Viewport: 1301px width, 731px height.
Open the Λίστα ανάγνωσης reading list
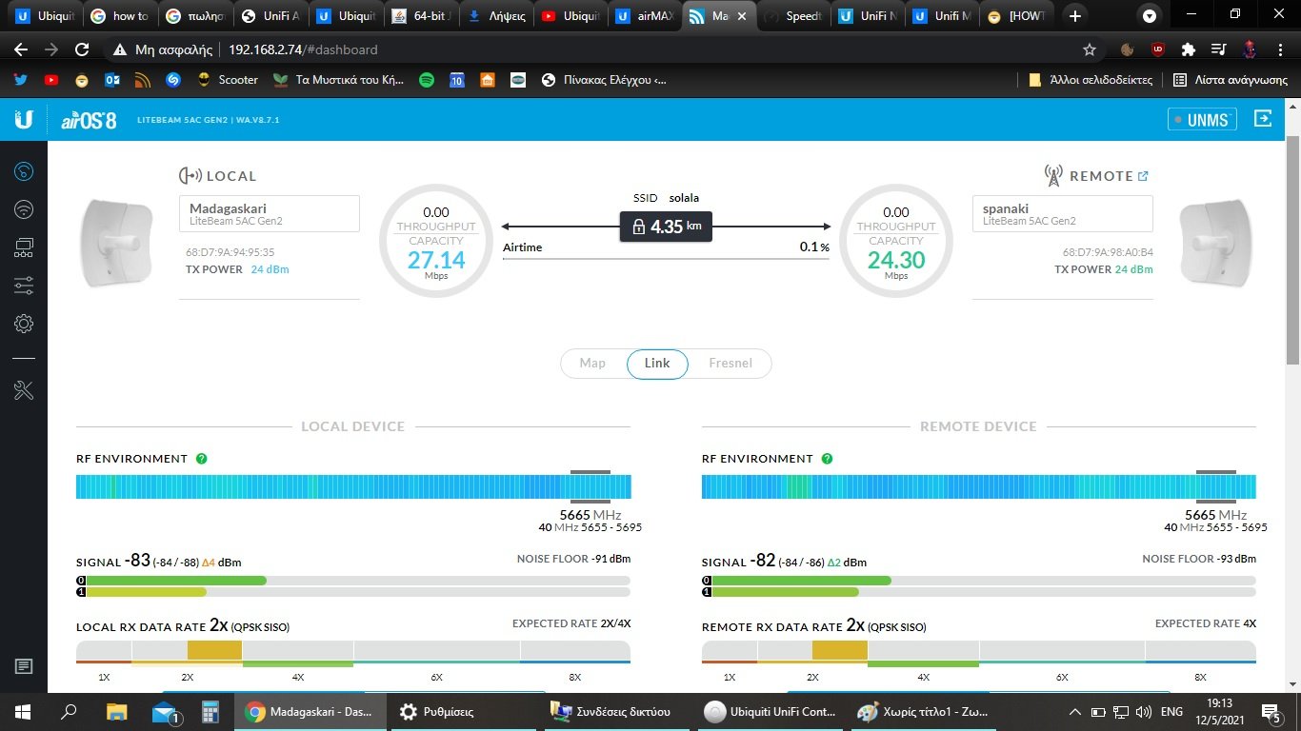pyautogui.click(x=1231, y=80)
